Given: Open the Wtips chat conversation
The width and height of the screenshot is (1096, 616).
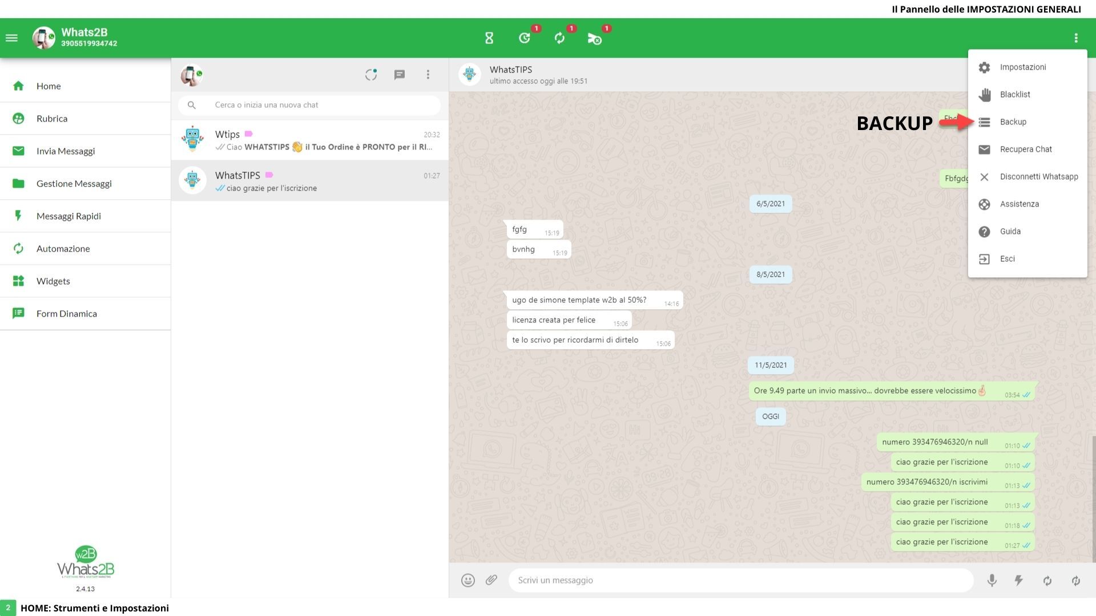Looking at the screenshot, I should click(x=310, y=140).
